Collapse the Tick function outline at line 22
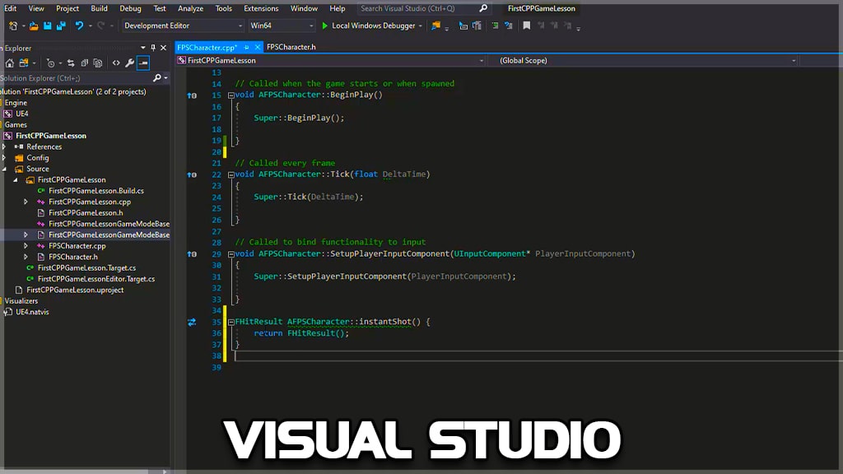Viewport: 843px width, 474px height. pos(231,174)
